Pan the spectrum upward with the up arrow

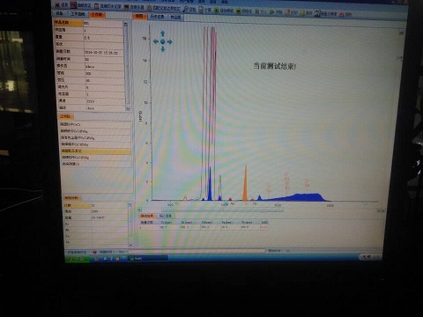(163, 34)
